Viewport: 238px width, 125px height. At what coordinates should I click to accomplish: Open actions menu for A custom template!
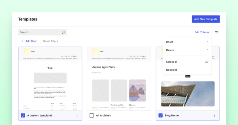click(77, 115)
